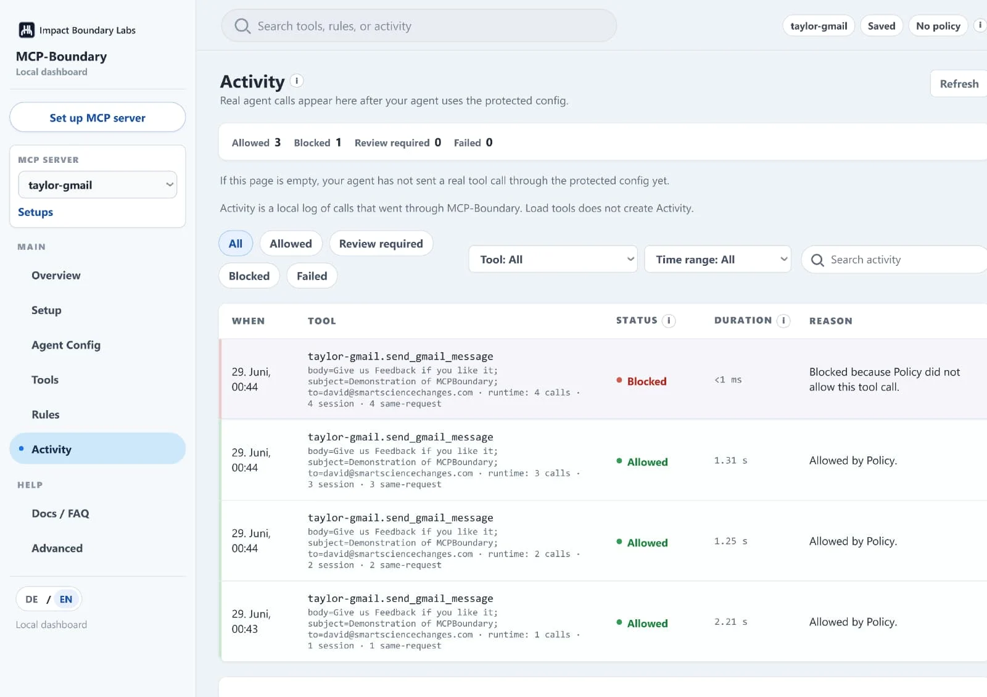The height and width of the screenshot is (697, 987).
Task: Click the Blocked because Policy reason text
Action: 885,379
